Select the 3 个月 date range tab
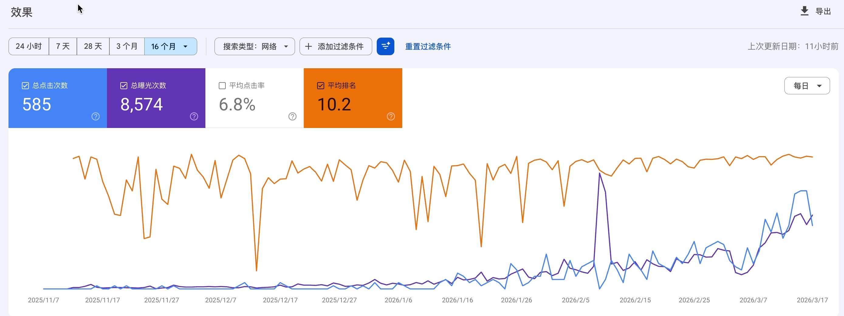The image size is (844, 316). click(127, 46)
